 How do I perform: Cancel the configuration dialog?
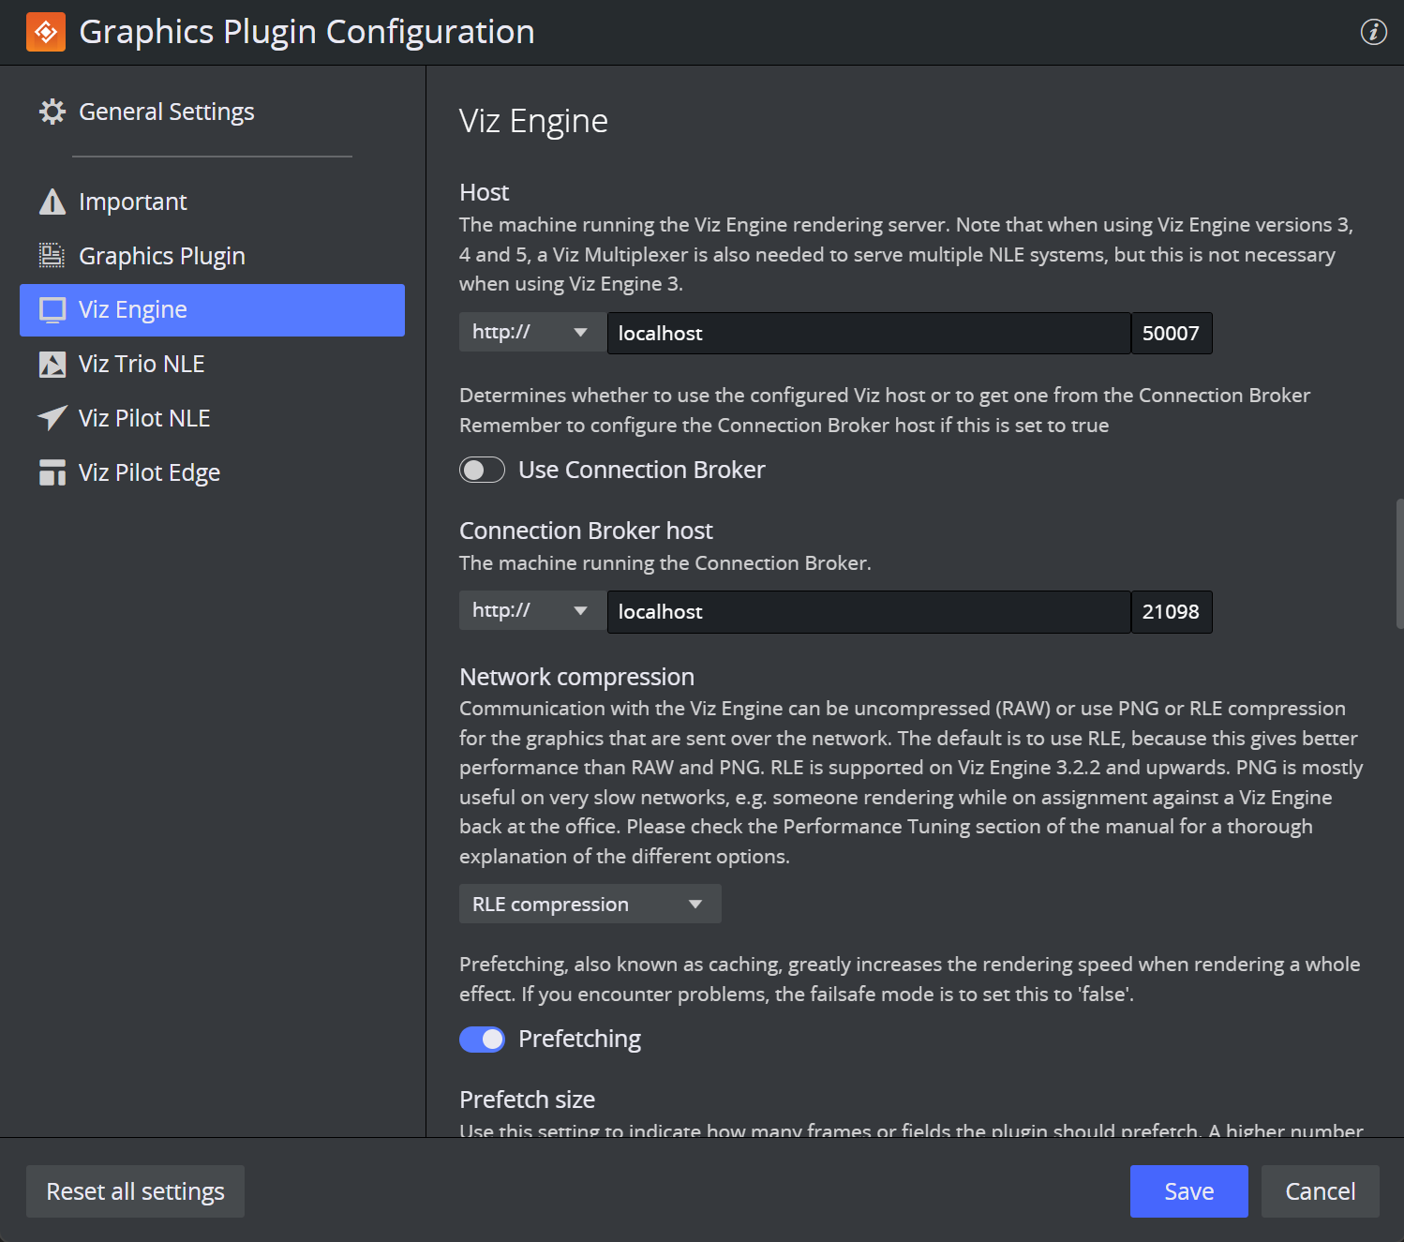click(x=1320, y=1191)
